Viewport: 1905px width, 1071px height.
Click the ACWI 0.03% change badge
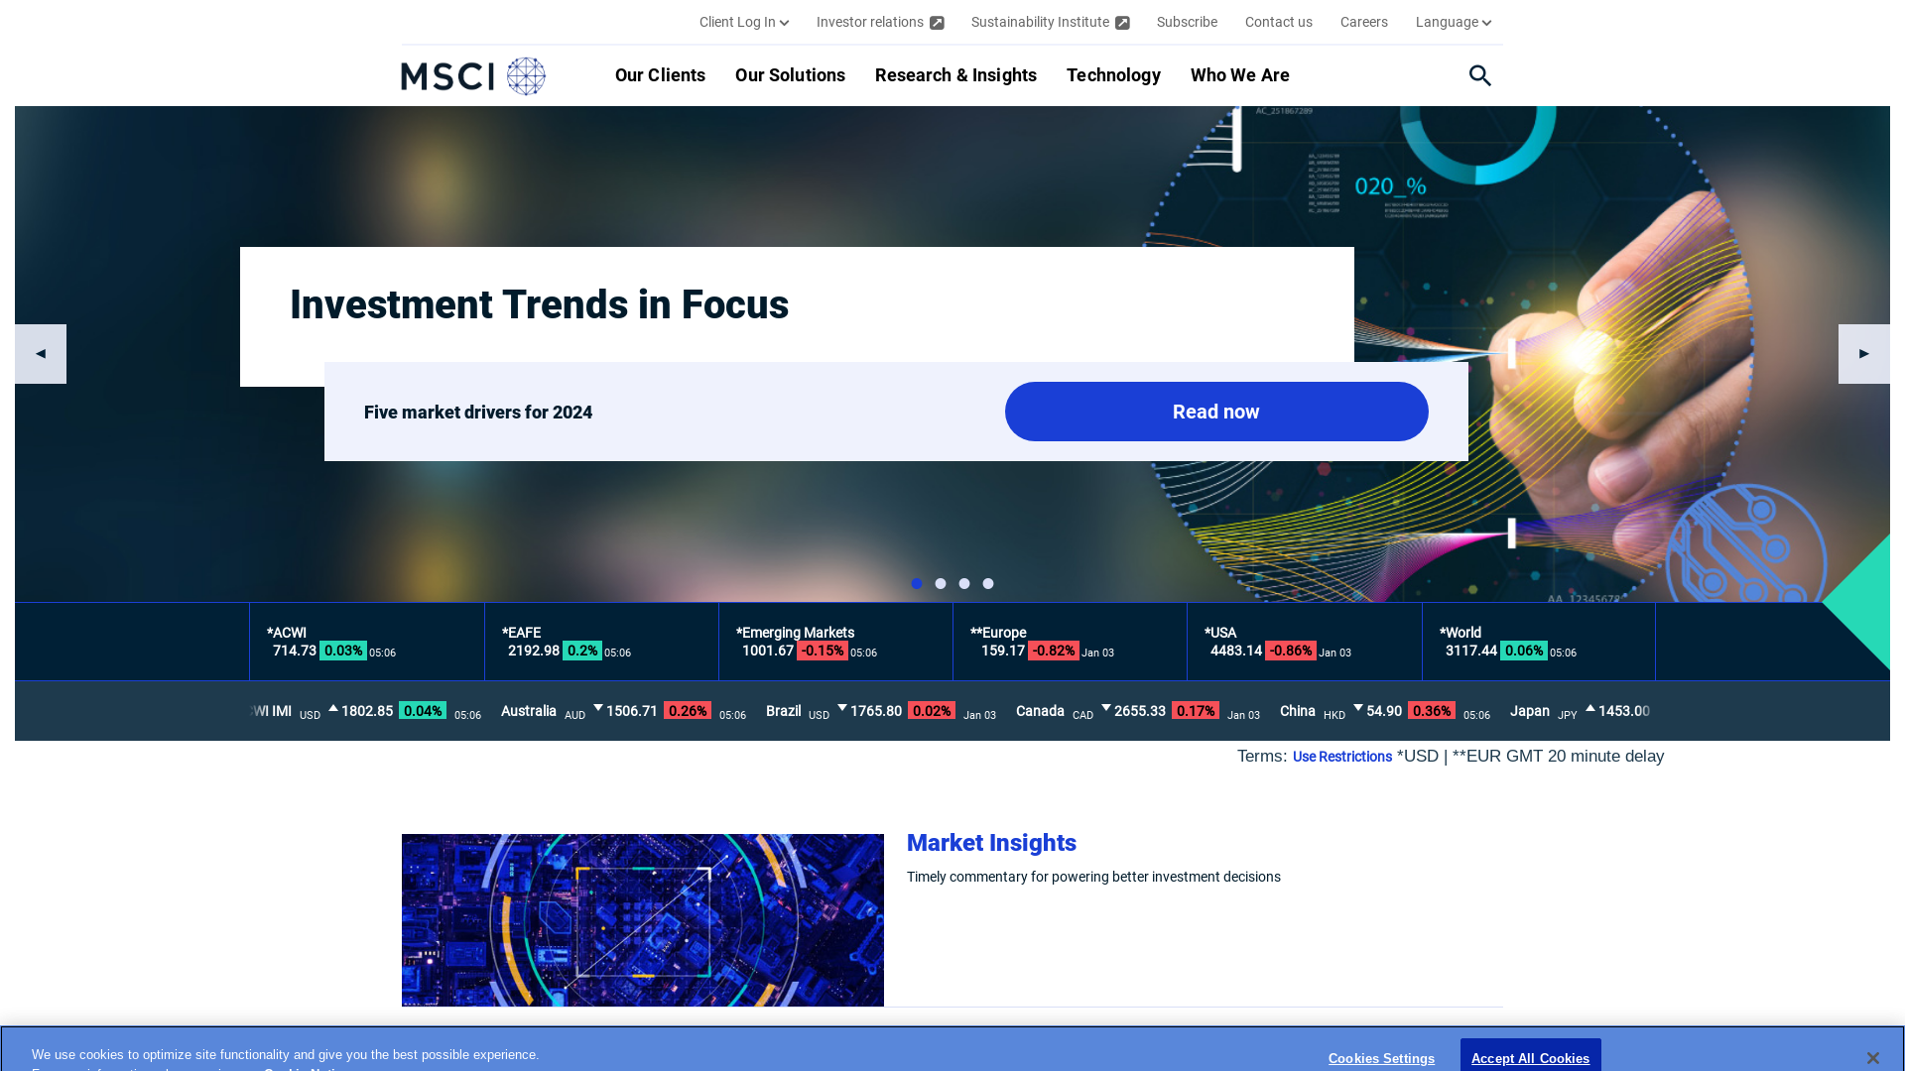[343, 651]
